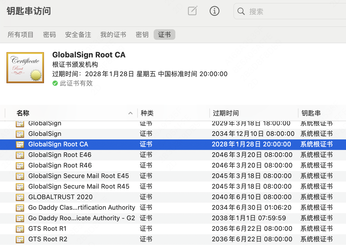
Task: Click the large Certificate Root thumbnail
Action: point(25,68)
